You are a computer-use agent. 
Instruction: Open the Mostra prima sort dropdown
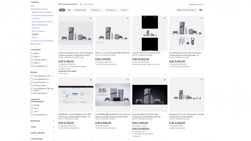[187, 10]
